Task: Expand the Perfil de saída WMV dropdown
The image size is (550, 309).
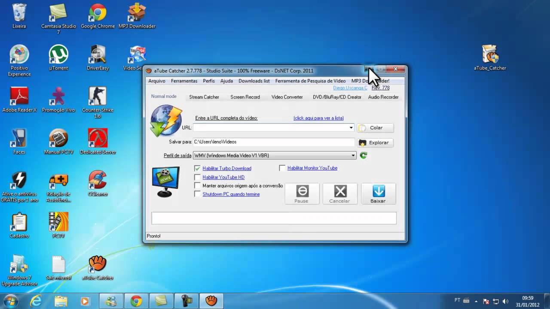Action: [x=353, y=155]
